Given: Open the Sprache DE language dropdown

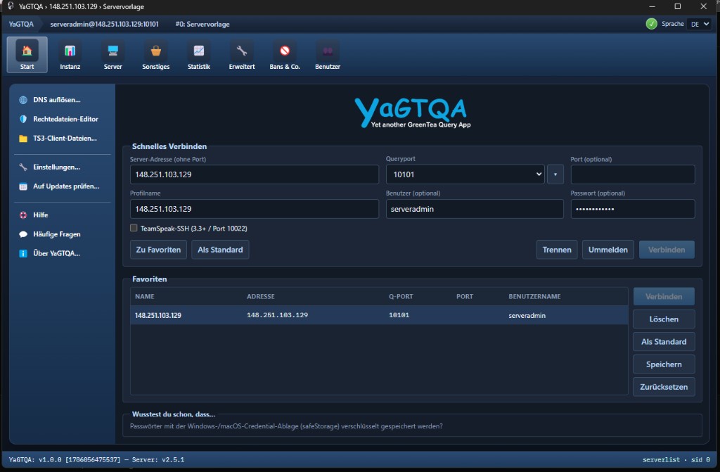Looking at the screenshot, I should tap(700, 24).
